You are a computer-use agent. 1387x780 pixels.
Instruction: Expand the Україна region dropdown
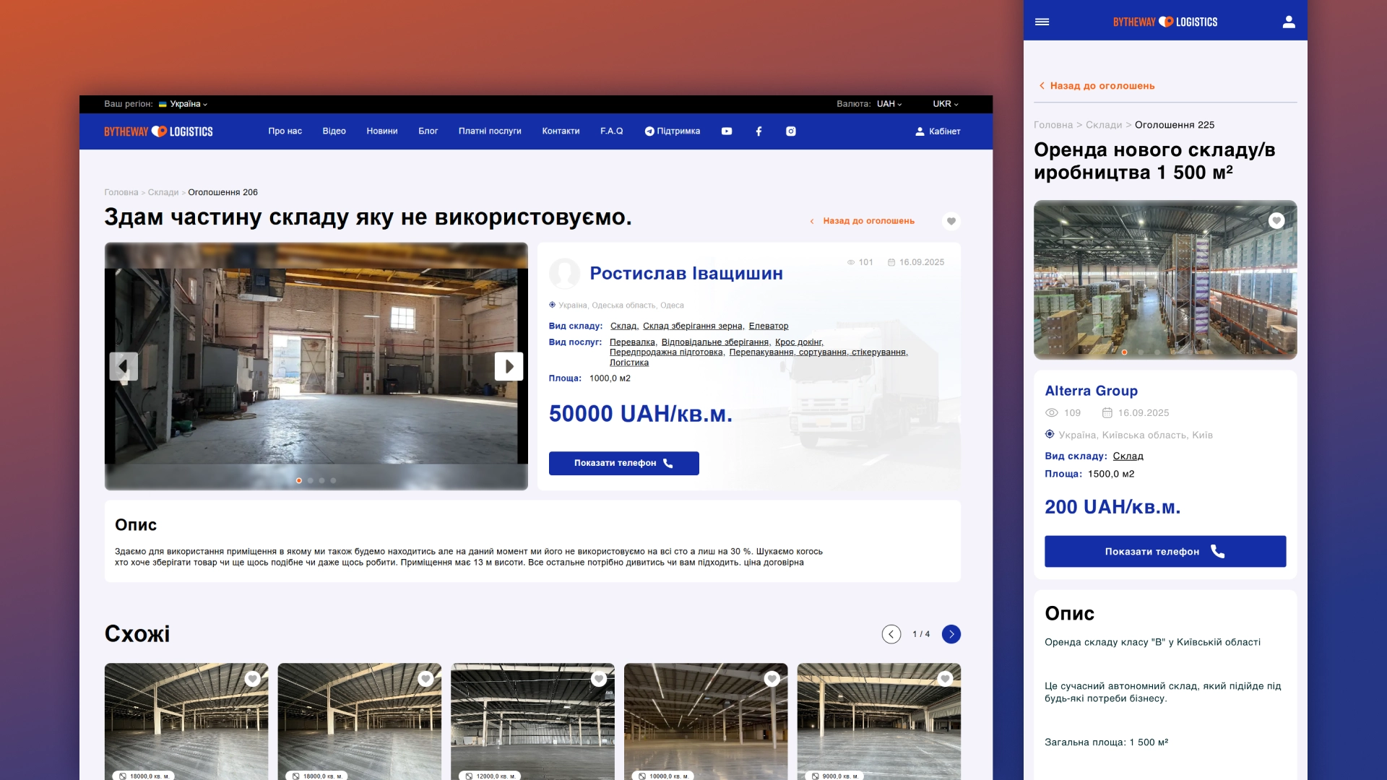188,104
